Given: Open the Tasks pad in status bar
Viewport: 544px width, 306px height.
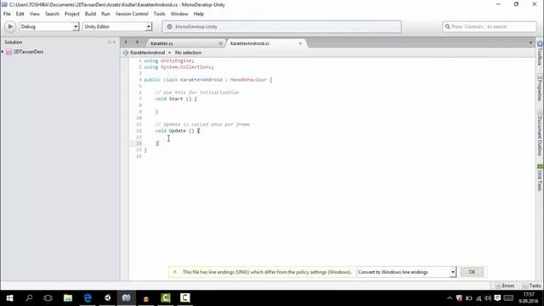Looking at the screenshot, I should tap(532, 286).
